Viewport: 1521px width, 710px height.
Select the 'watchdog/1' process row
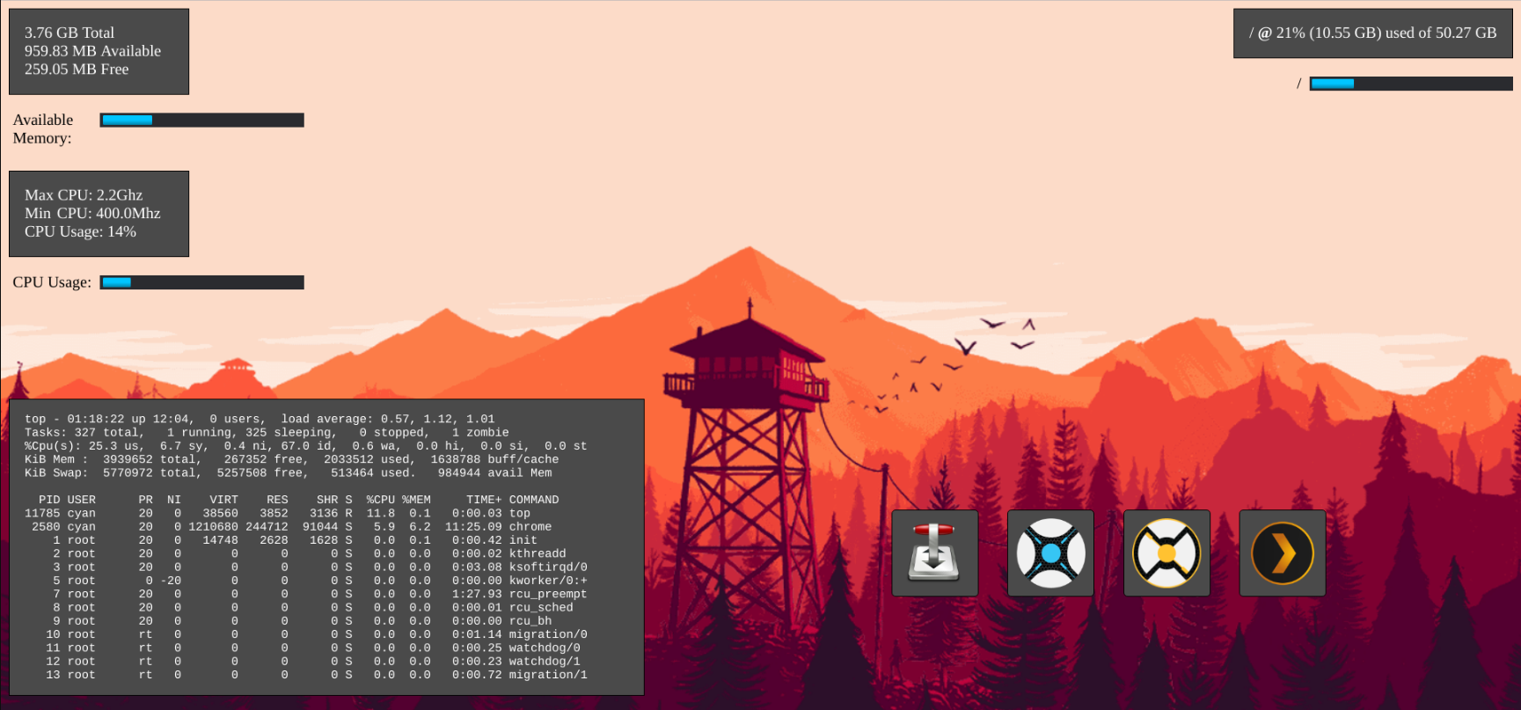[x=313, y=661]
